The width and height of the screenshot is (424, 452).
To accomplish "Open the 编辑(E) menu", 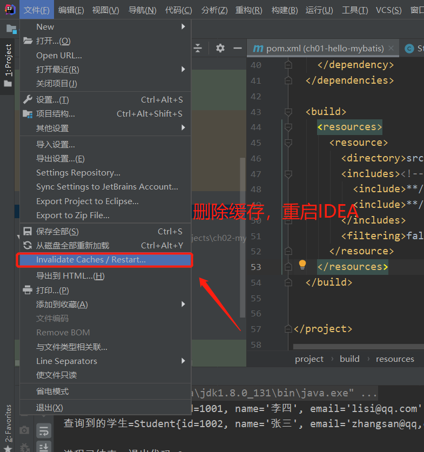I will pyautogui.click(x=71, y=10).
